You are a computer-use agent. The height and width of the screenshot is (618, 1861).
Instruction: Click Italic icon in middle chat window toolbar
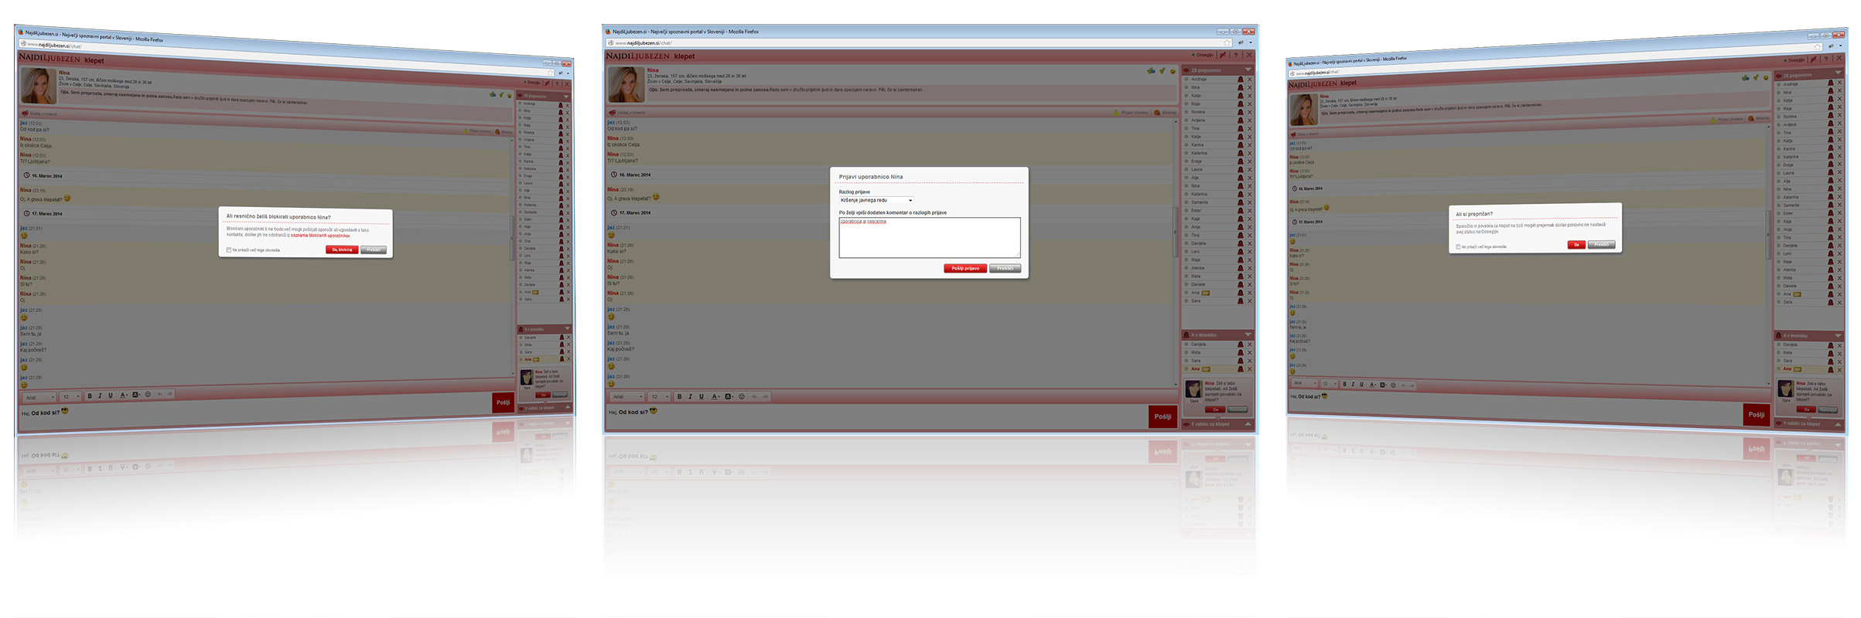point(690,396)
